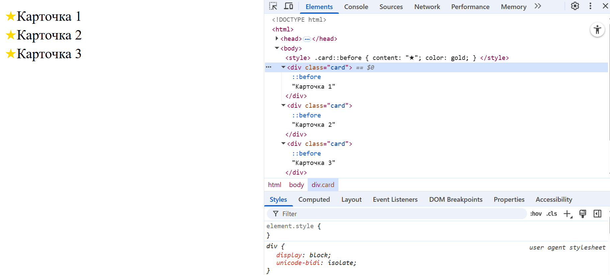Click body in the breadcrumb bar

(296, 185)
